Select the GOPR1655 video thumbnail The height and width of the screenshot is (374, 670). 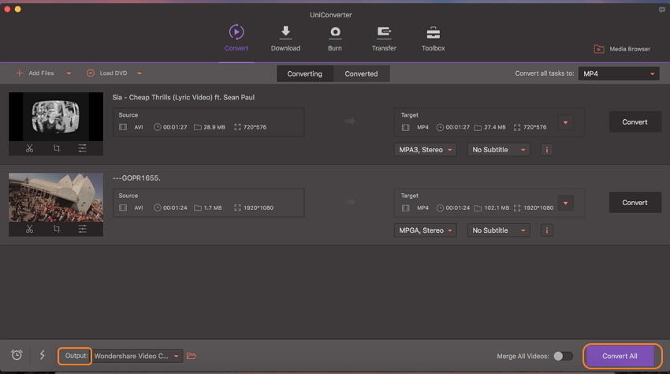coord(56,196)
